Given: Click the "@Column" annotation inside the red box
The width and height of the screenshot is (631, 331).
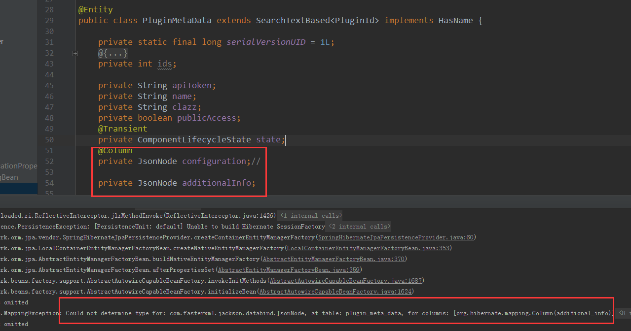Looking at the screenshot, I should pyautogui.click(x=114, y=150).
